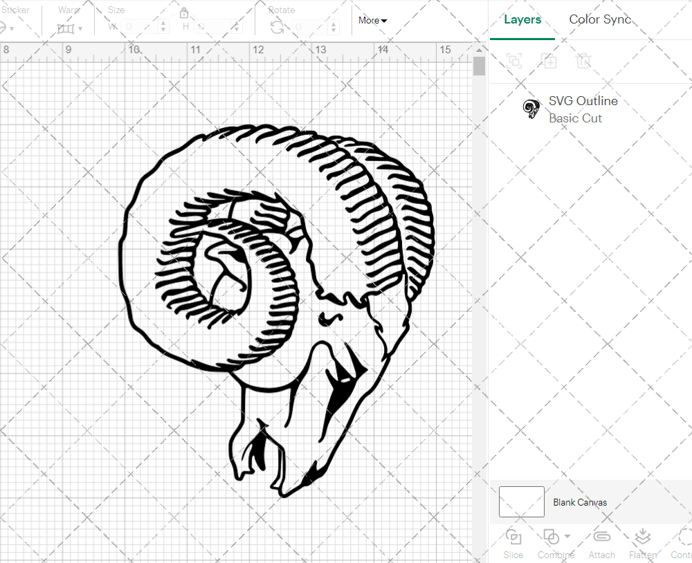Select the SVG Outline layer thumbnail
Viewport: 692px width, 563px height.
pos(531,109)
